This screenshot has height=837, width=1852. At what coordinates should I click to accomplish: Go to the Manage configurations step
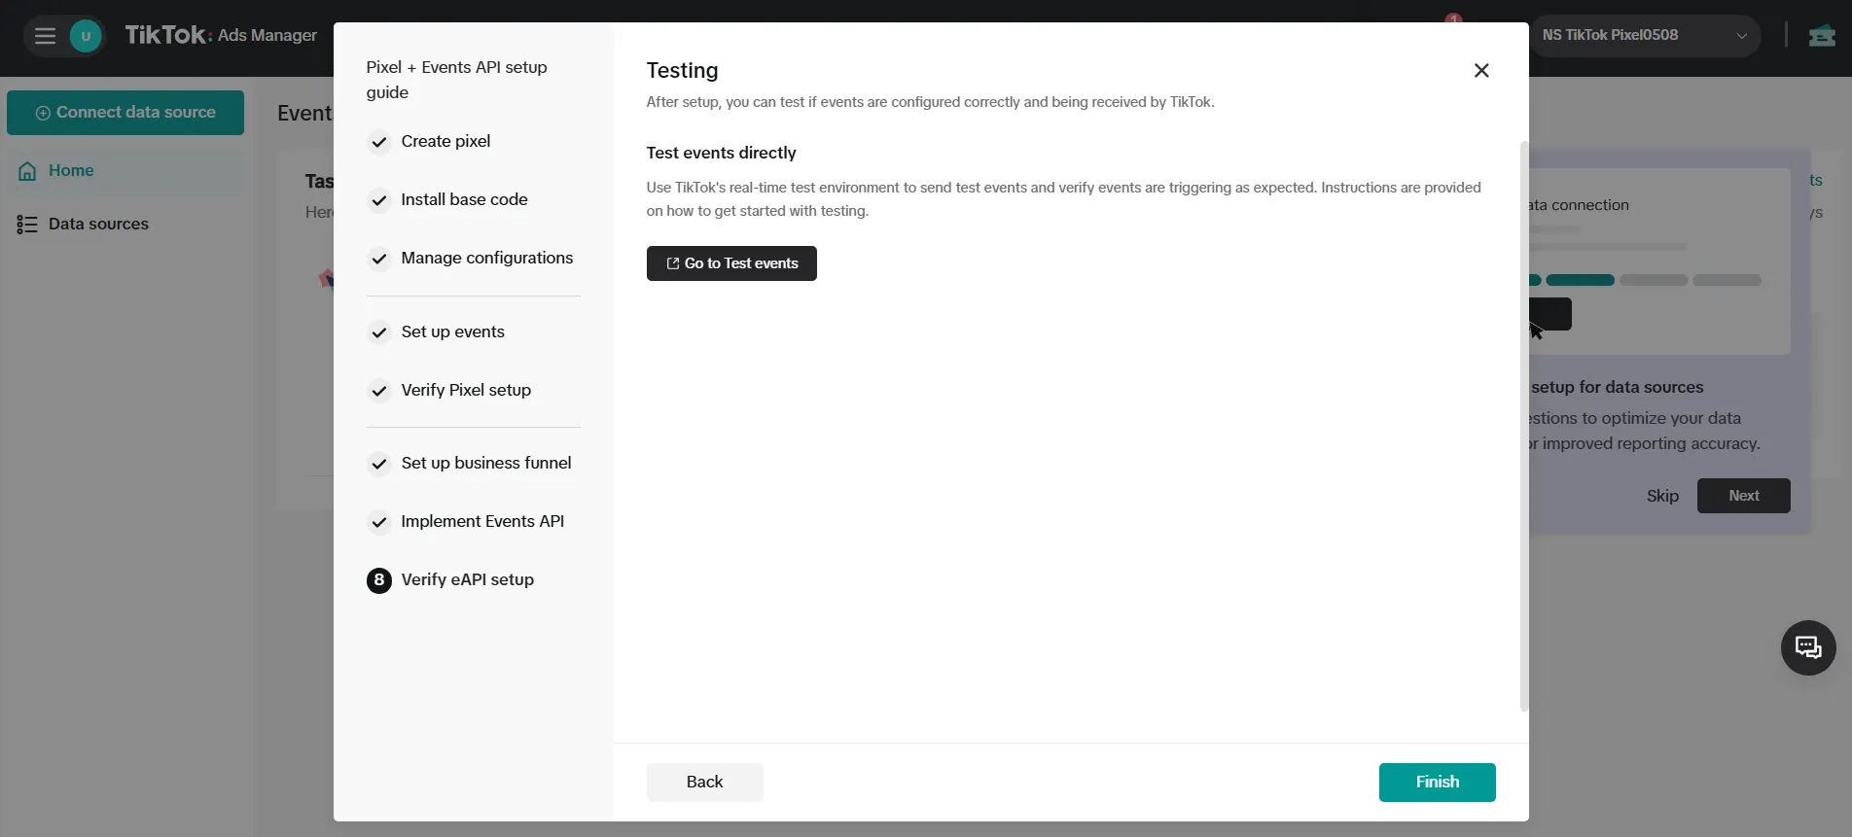(486, 258)
